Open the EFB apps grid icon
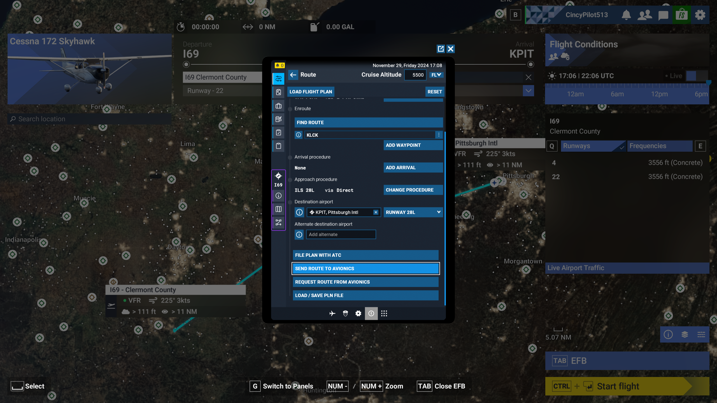 click(x=384, y=313)
